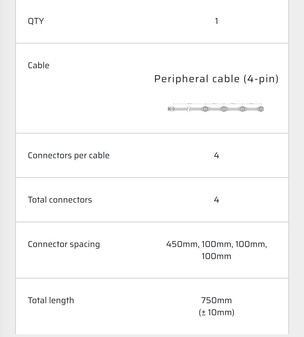The height and width of the screenshot is (337, 304).
Task: Click the second Molex connector in diagram
Action: pyautogui.click(x=224, y=109)
